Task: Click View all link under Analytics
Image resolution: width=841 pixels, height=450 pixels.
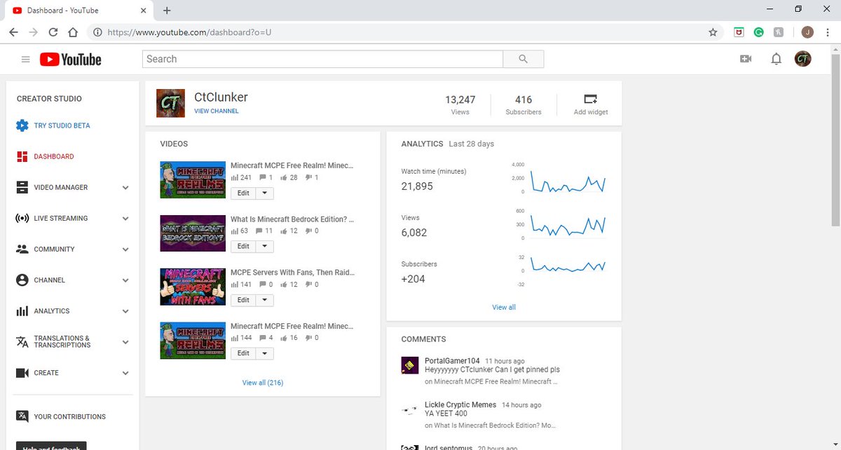Action: 504,307
